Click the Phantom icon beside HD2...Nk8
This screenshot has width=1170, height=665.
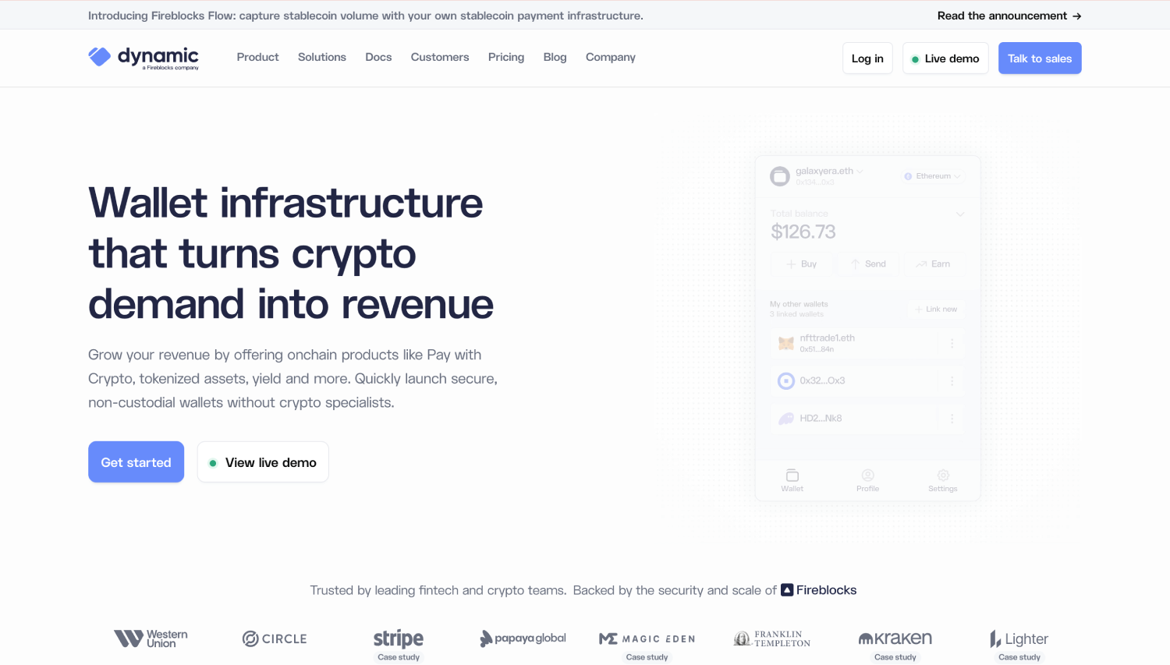786,419
